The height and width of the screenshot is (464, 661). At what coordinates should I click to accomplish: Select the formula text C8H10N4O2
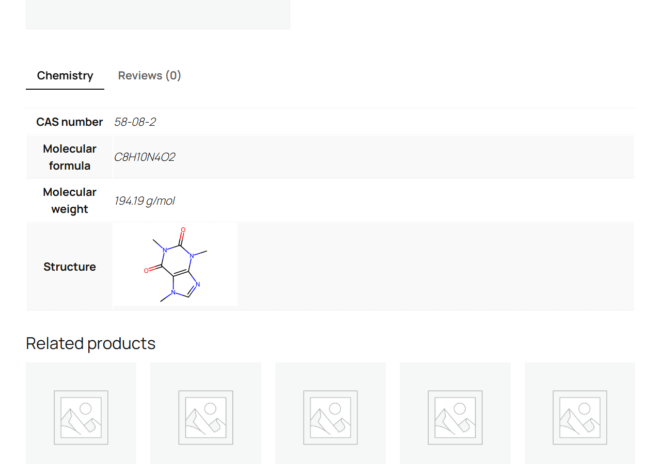[145, 157]
